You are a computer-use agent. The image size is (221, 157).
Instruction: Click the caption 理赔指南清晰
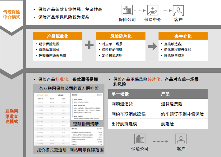click(x=86, y=124)
